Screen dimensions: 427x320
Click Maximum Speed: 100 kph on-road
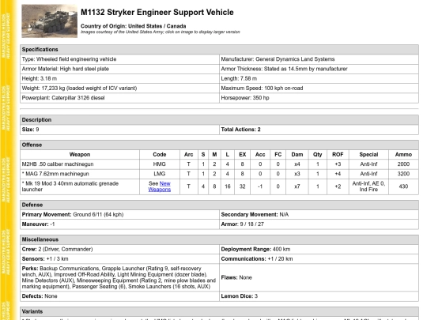(x=319, y=88)
